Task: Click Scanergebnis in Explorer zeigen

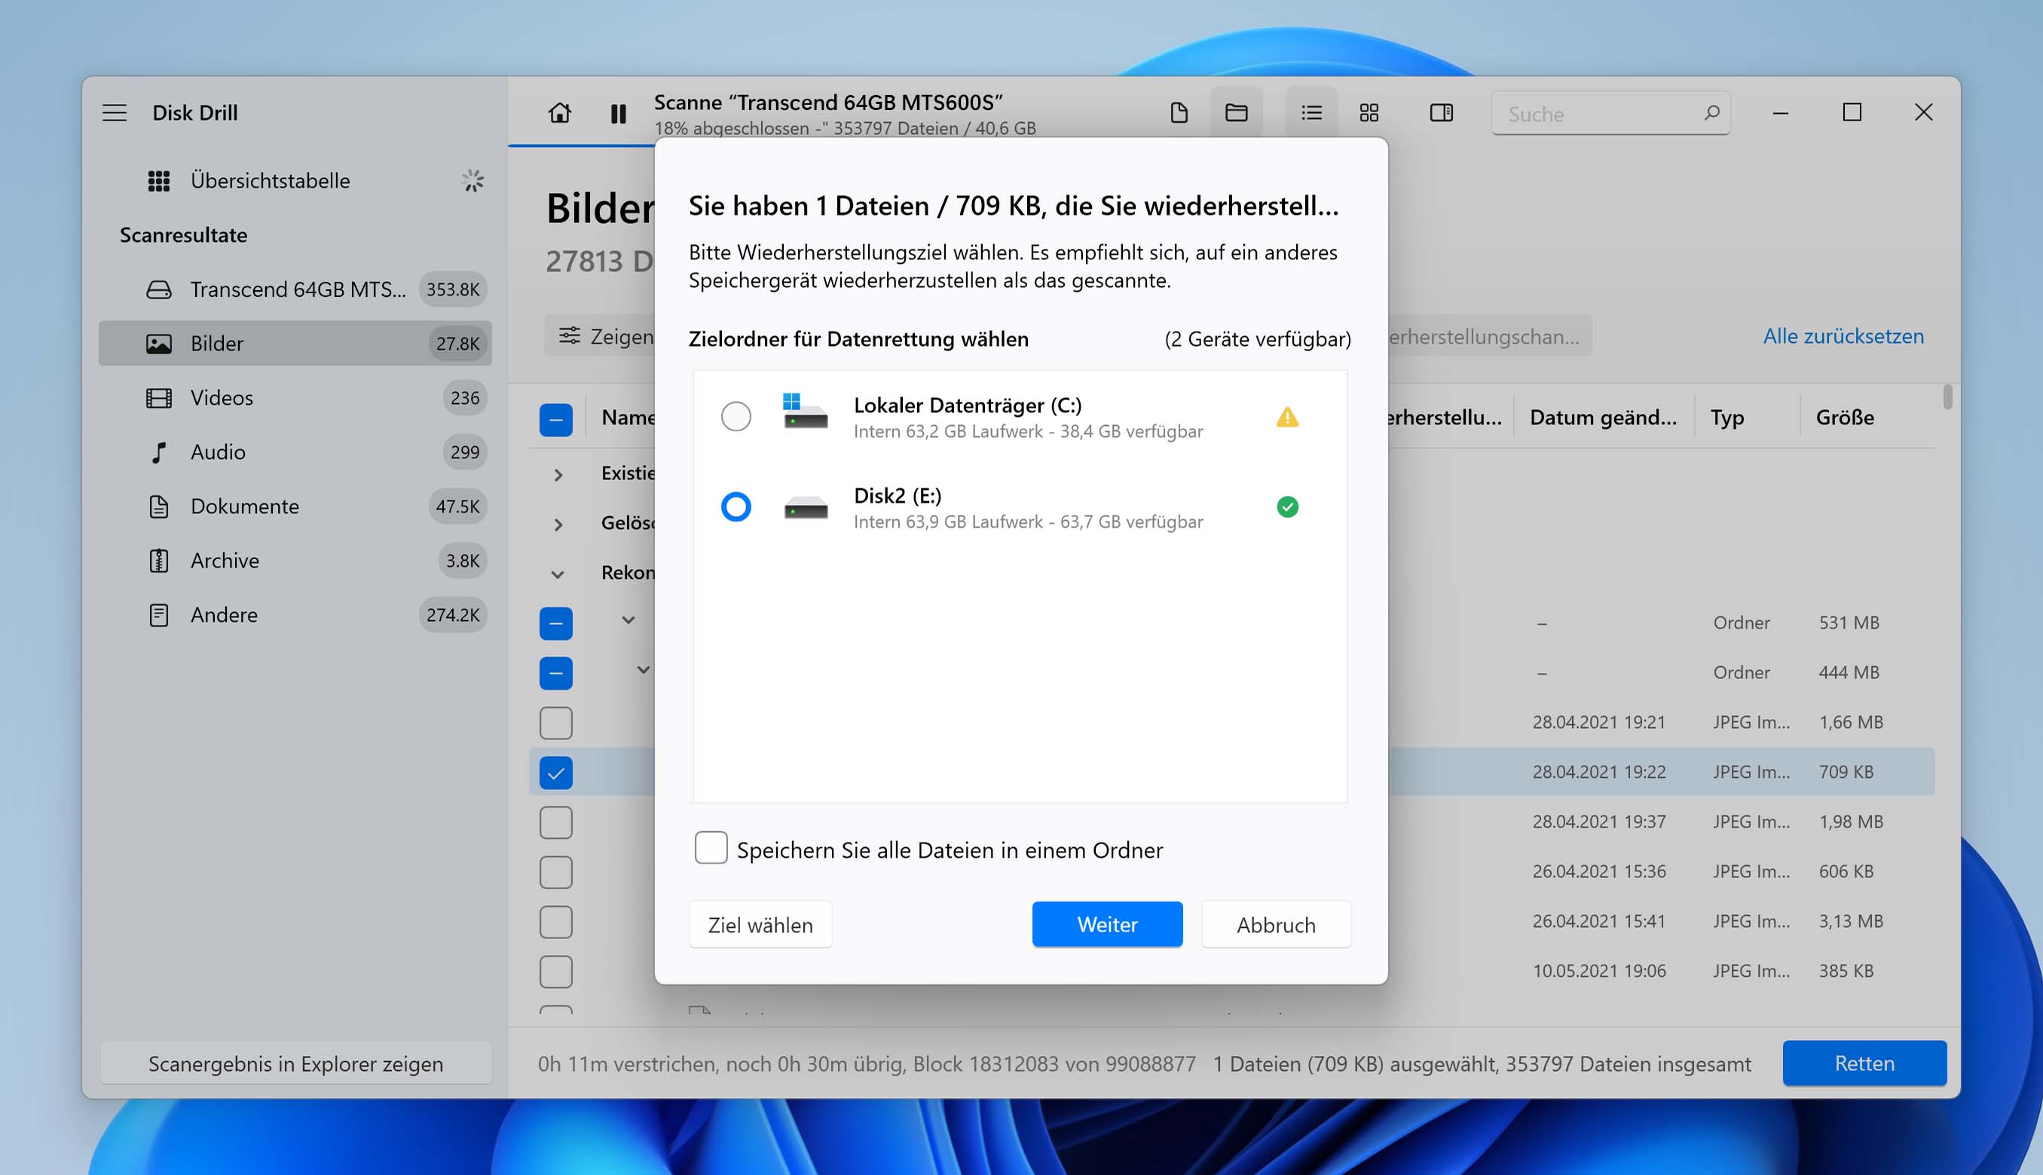Action: click(295, 1063)
